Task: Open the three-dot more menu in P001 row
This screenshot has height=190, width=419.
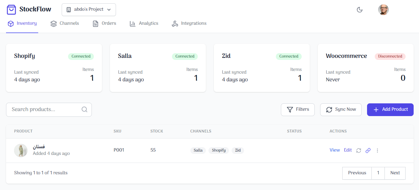Action: (377, 151)
